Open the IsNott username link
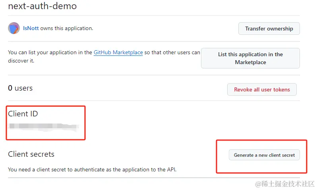Viewport: 317px width, 190px height. pos(31,28)
